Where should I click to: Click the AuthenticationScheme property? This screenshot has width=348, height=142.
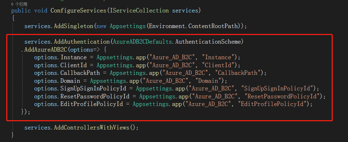208,42
